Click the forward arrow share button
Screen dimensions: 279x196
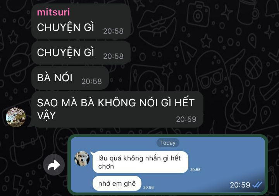click(x=54, y=165)
